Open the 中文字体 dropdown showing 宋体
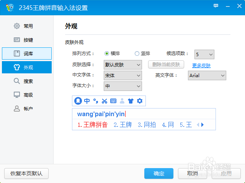 click(123, 75)
